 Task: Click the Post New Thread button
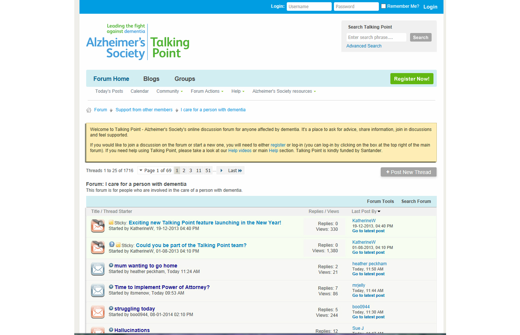pos(408,172)
